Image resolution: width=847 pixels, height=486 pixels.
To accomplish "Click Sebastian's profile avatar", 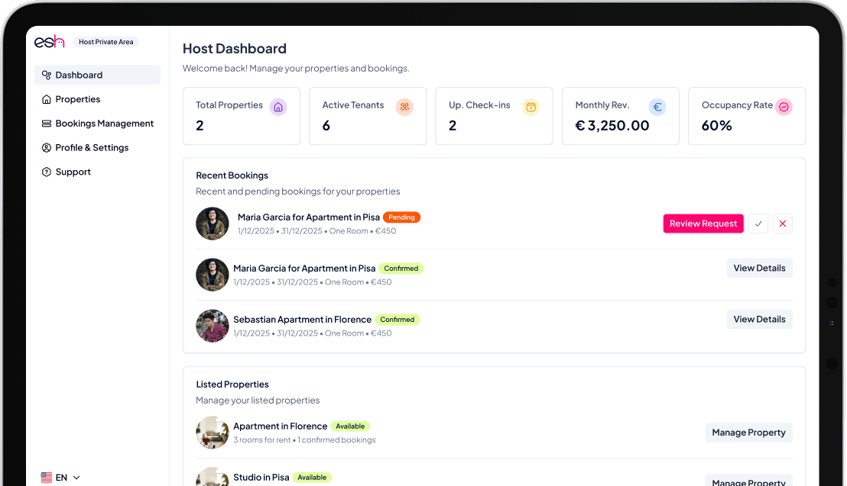I will [x=213, y=326].
